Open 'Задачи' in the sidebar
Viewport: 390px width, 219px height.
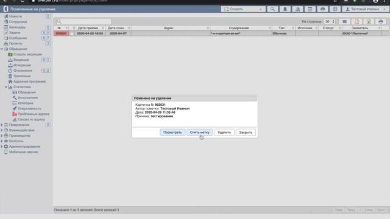pyautogui.click(x=15, y=33)
